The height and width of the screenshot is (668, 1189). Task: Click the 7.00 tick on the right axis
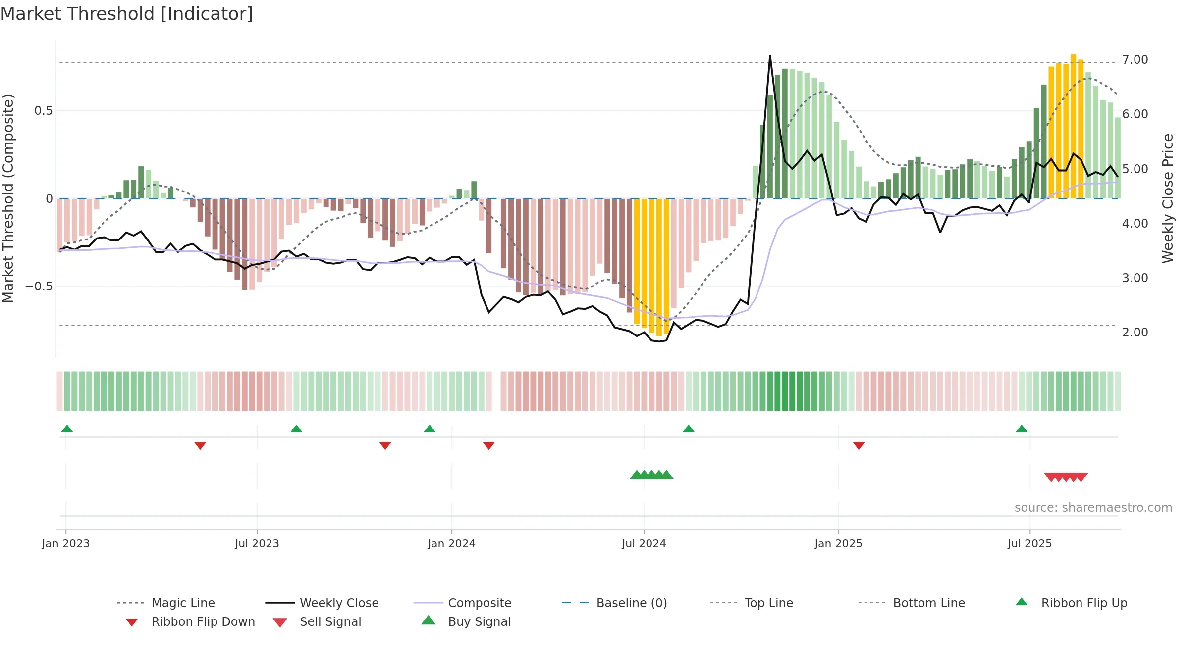[x=1135, y=60]
